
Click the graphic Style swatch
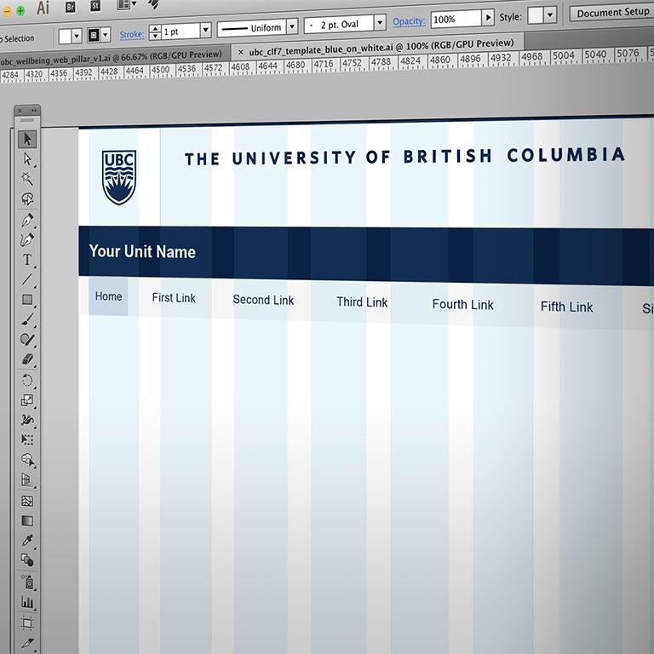[x=536, y=15]
